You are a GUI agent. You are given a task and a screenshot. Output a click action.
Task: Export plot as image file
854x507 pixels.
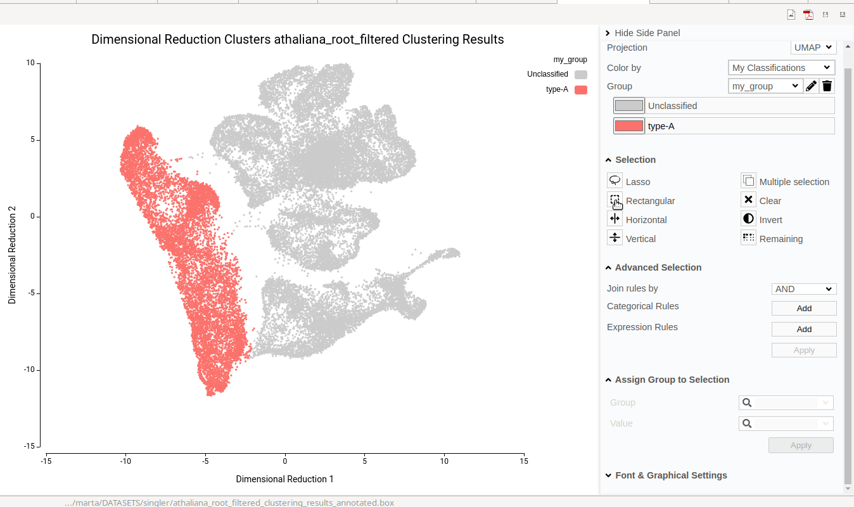tap(791, 15)
